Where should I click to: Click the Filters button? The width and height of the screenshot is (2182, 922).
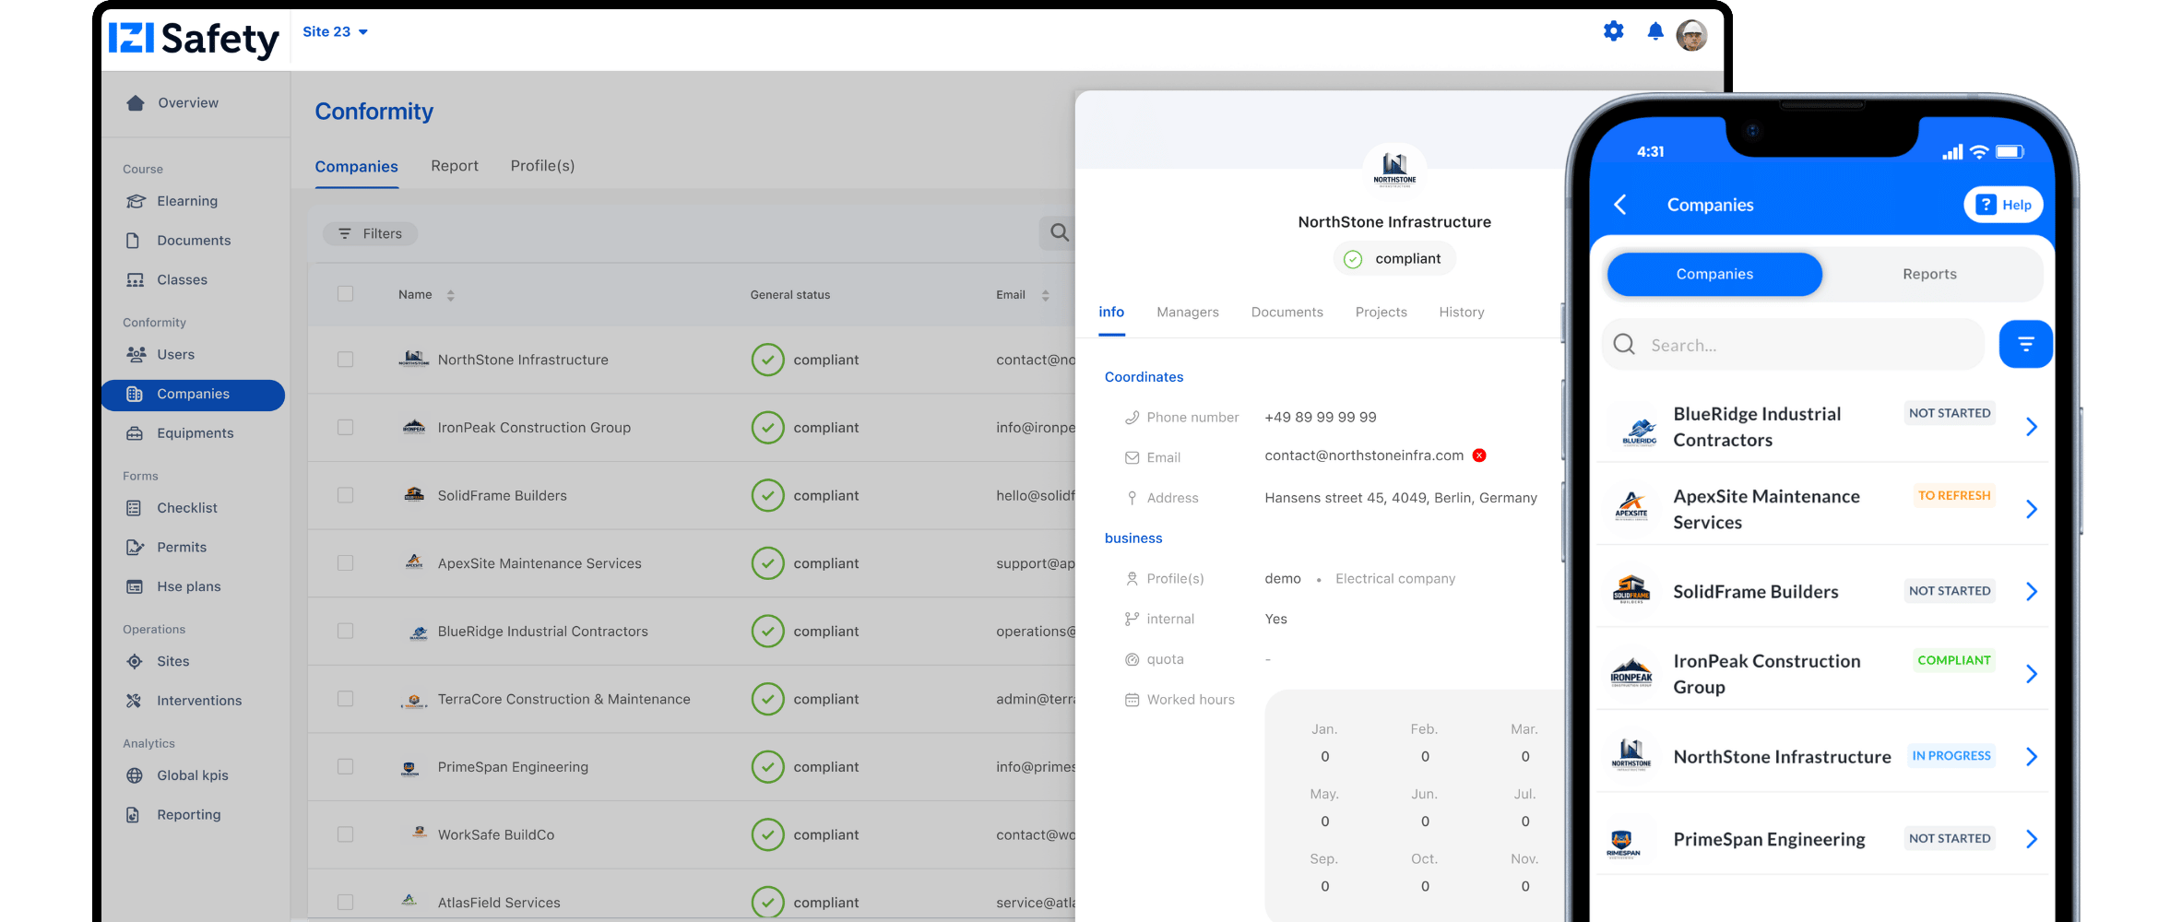[x=370, y=234]
